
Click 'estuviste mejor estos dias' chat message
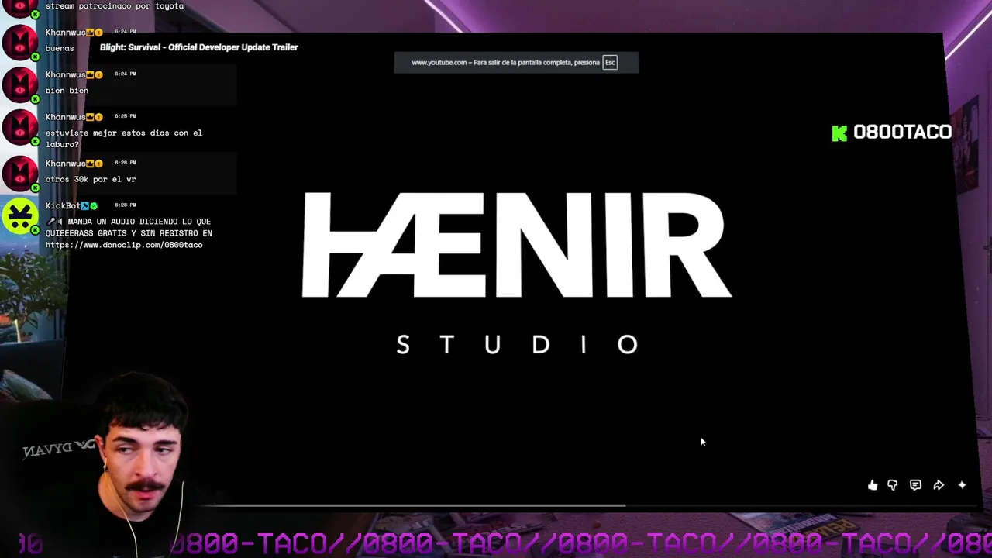click(x=123, y=138)
